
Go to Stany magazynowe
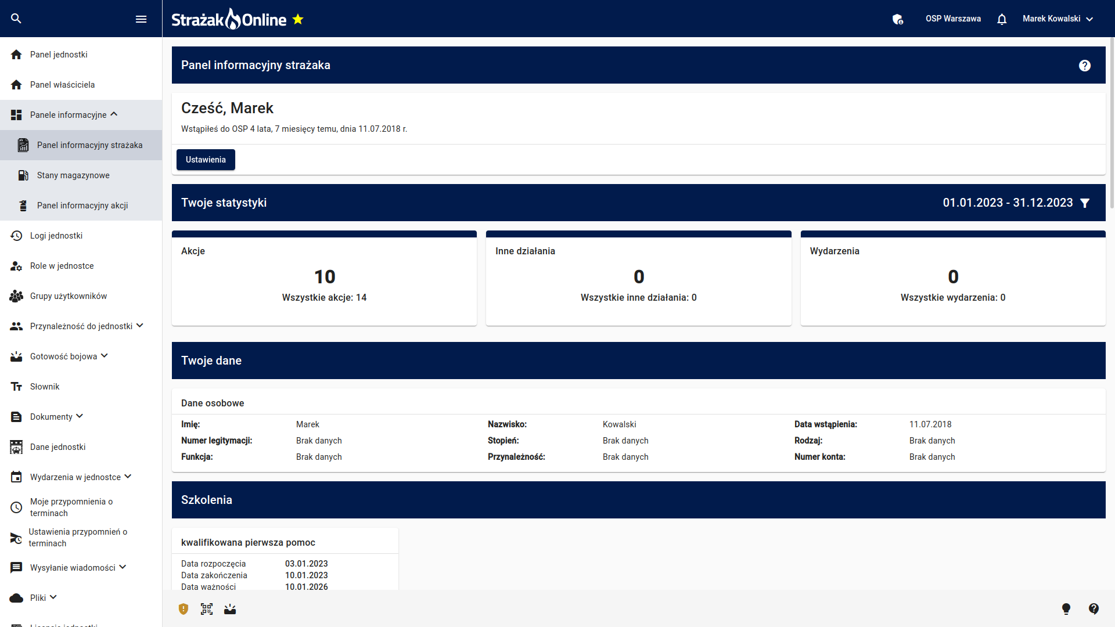(81, 175)
